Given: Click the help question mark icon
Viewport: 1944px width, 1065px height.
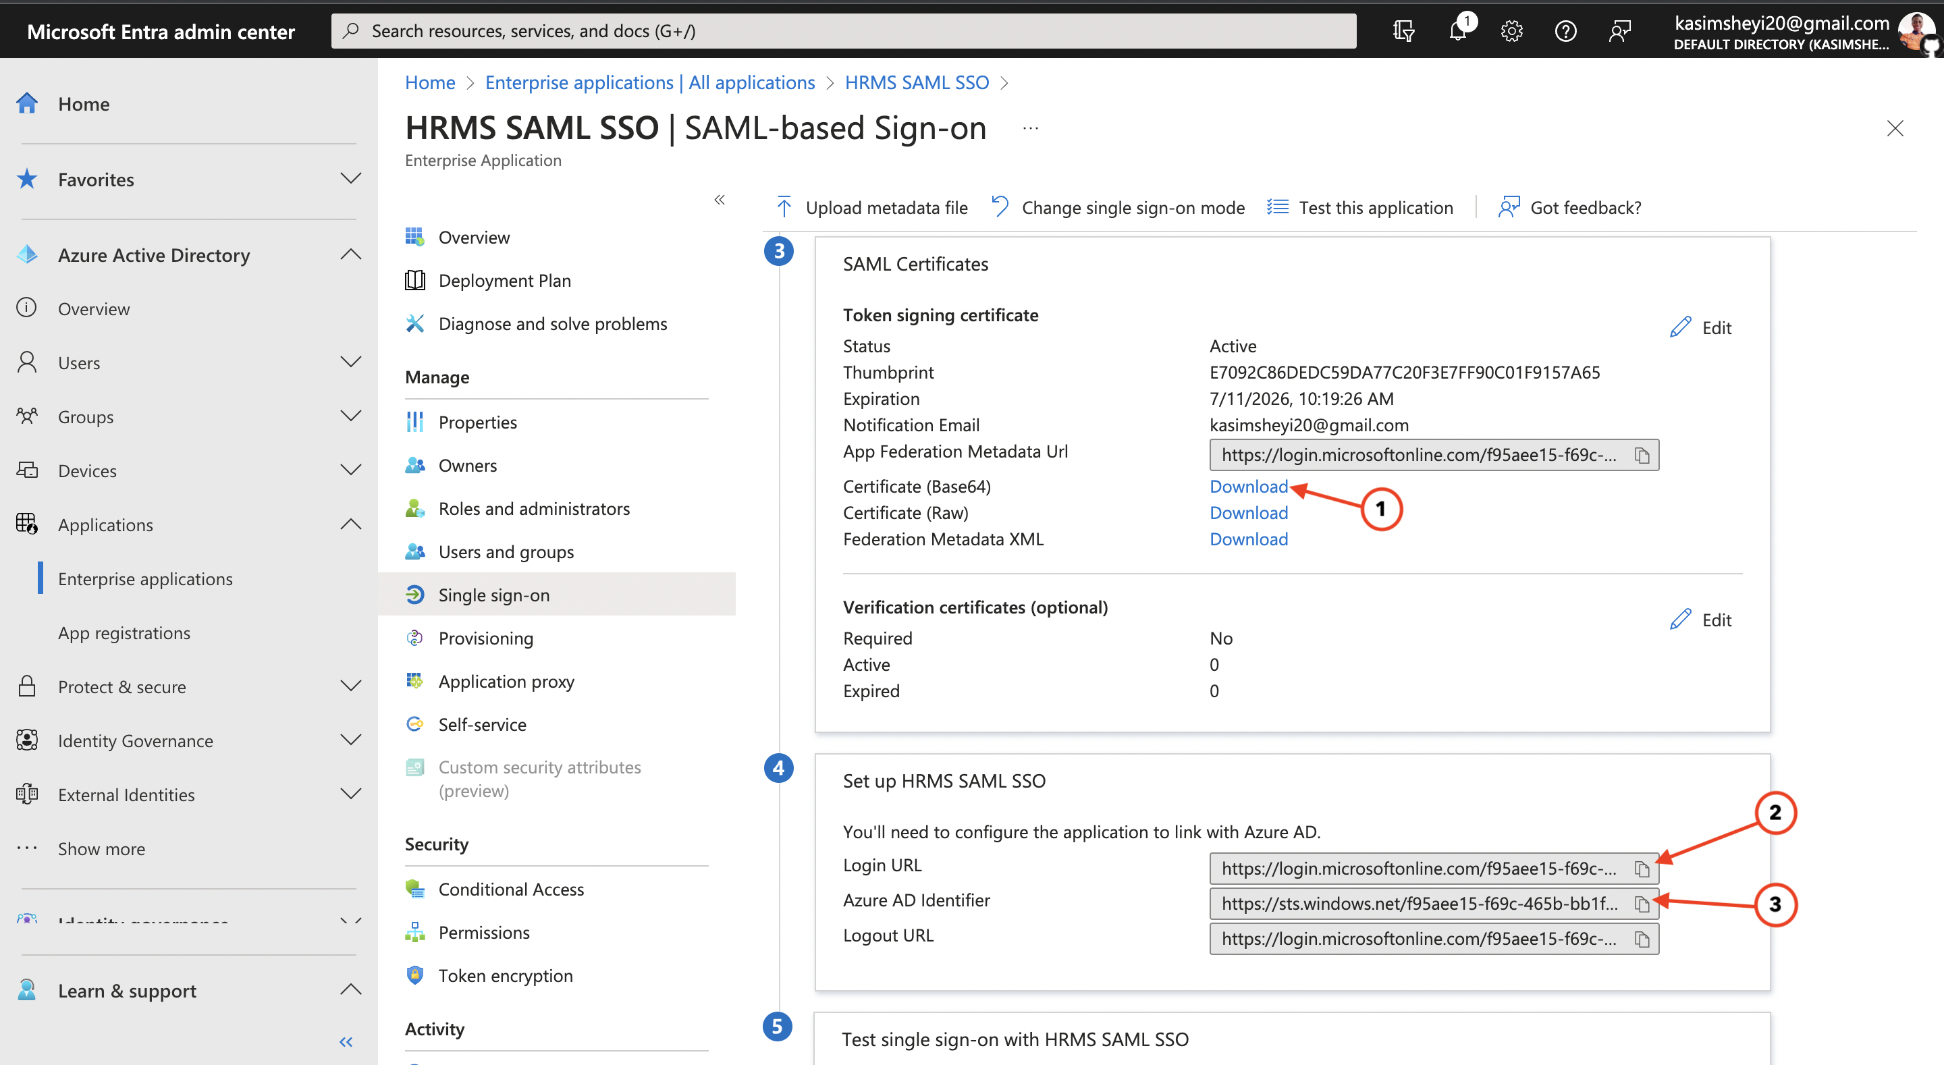Looking at the screenshot, I should click(x=1565, y=31).
